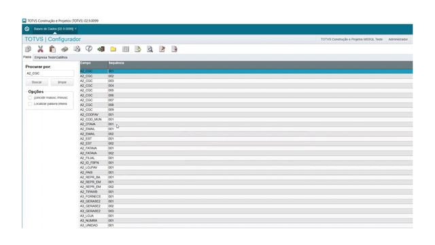Select the A3_UNIDAD row
Image resolution: width=435 pixels, height=245 pixels.
tap(246, 225)
